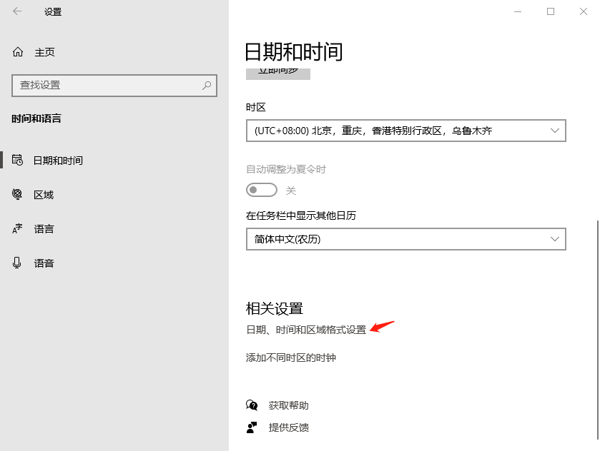Select the 语音 sidebar icon
Viewport: 600px width, 451px height.
[x=18, y=263]
